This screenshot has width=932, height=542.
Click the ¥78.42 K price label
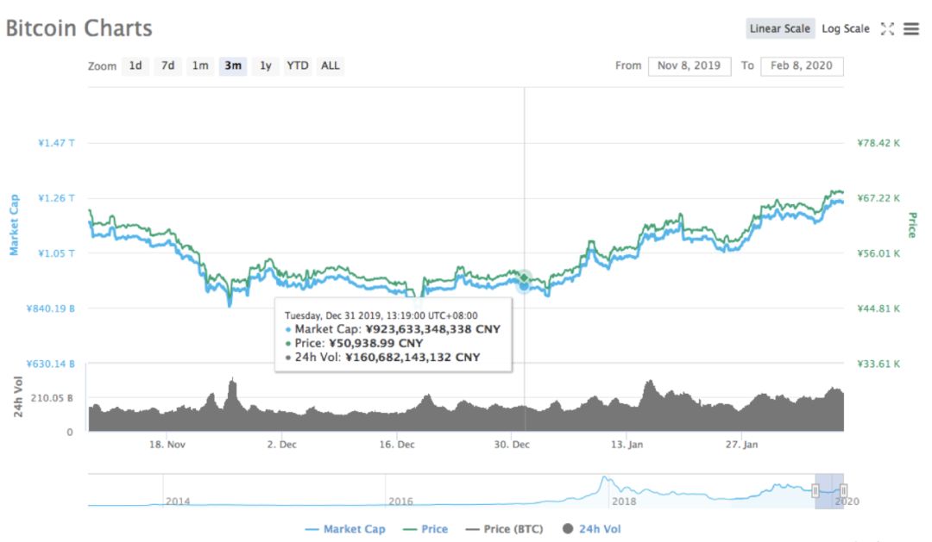click(878, 143)
